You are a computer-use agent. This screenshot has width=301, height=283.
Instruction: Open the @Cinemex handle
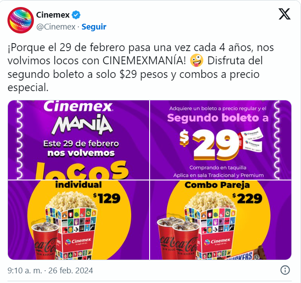pyautogui.click(x=56, y=27)
